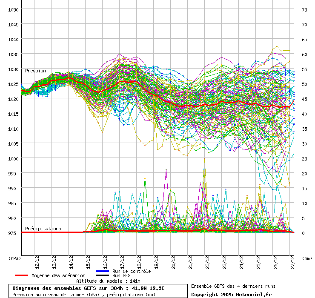Select the 'Pression' chart label
315x298 pixels.
click(35, 71)
